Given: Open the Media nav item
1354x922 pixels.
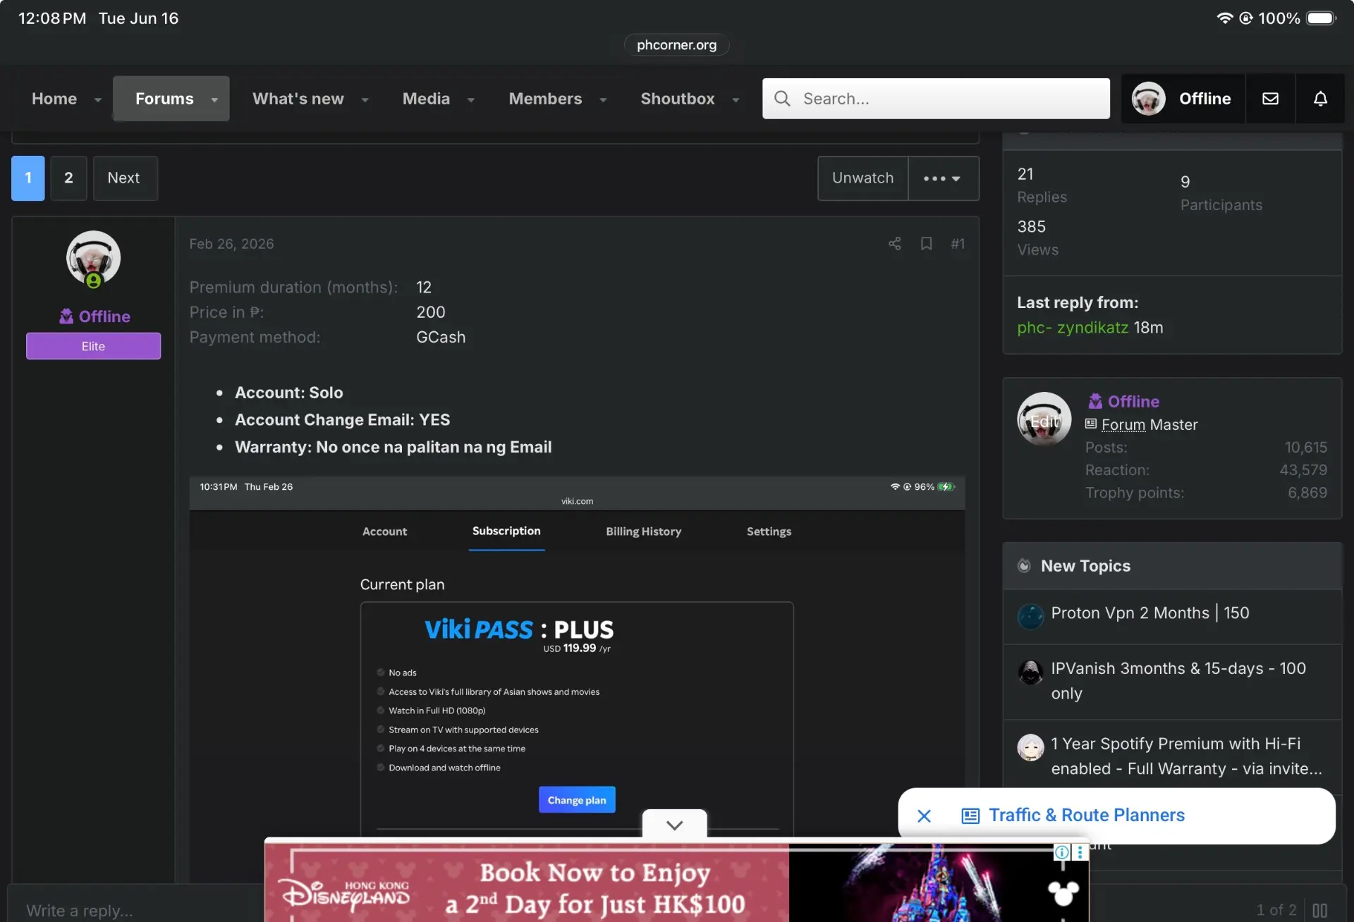Looking at the screenshot, I should click(x=426, y=99).
